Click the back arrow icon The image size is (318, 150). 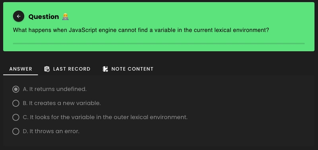coord(18,16)
